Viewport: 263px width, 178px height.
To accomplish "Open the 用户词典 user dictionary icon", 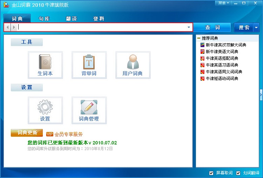I will coord(133,65).
